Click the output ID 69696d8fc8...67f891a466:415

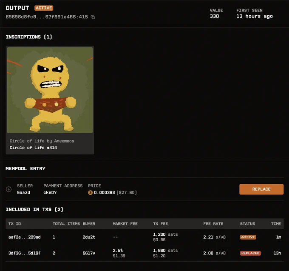(x=47, y=17)
